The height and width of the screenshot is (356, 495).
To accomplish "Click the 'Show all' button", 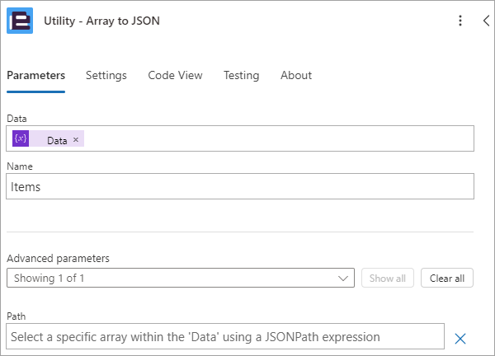I will [x=387, y=279].
